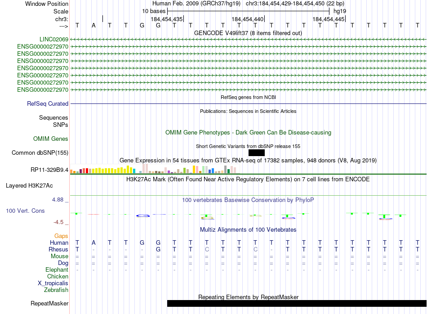Click the RefSeq genes from NCBI title
The height and width of the screenshot is (314, 427).
249,97
